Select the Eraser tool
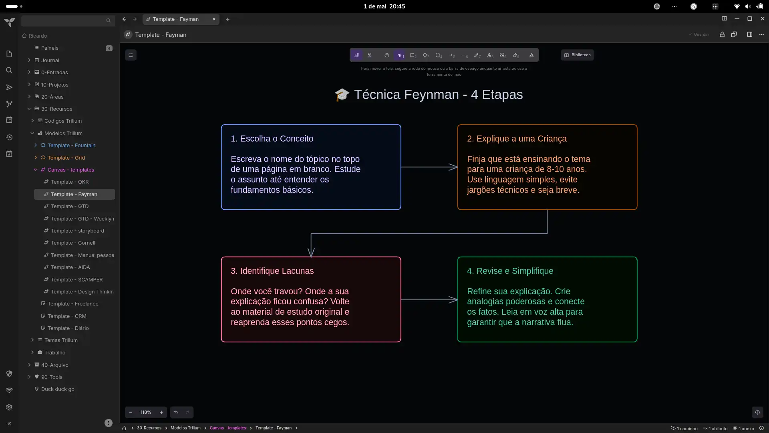769x433 pixels. click(x=516, y=55)
